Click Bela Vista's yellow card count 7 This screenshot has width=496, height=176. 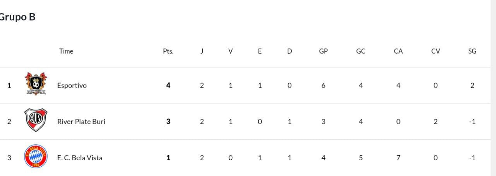click(398, 157)
